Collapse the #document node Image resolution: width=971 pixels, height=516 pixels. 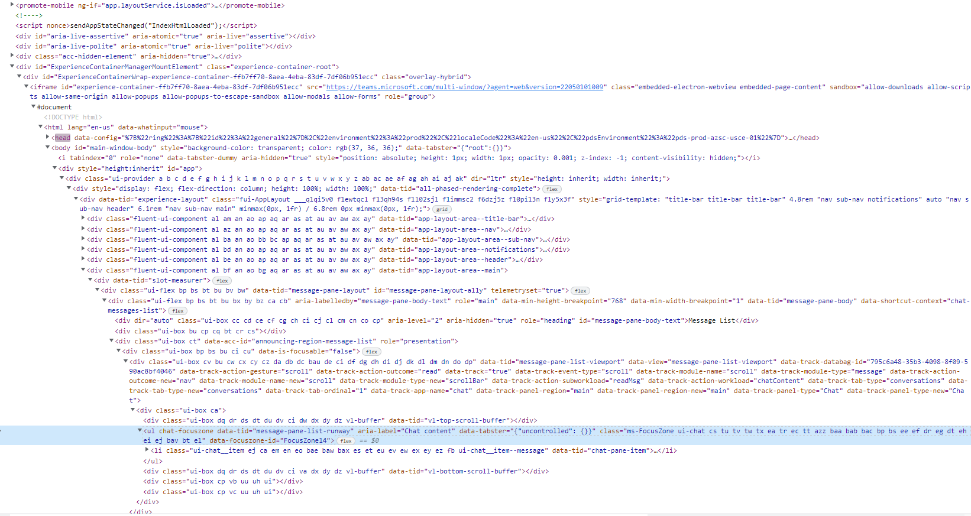[x=34, y=106]
